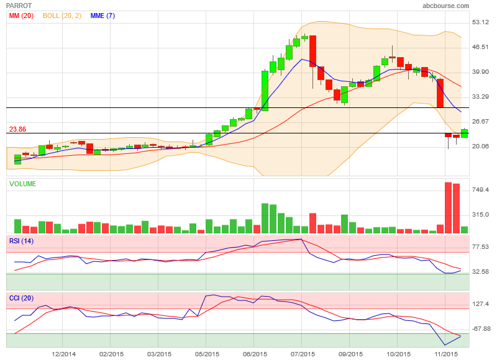Image resolution: width=497 pixels, height=360 pixels.
Task: Click the 749.4 volume axis value
Action: tap(480, 190)
